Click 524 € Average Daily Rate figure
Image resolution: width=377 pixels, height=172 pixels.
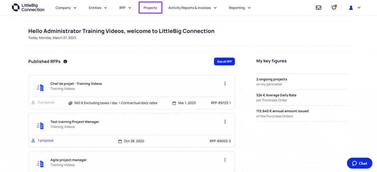[276, 95]
